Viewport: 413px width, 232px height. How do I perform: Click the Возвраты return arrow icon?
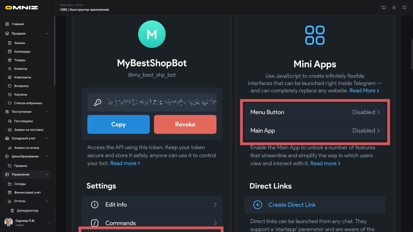pyautogui.click(x=10, y=86)
